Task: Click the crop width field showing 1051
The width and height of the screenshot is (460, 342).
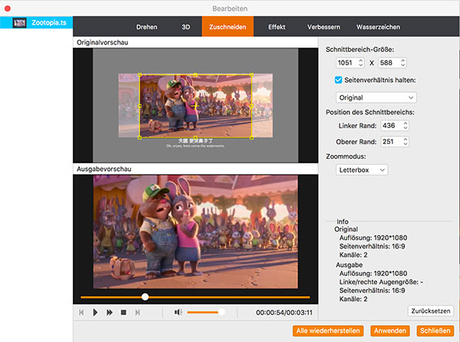Action: pyautogui.click(x=350, y=63)
